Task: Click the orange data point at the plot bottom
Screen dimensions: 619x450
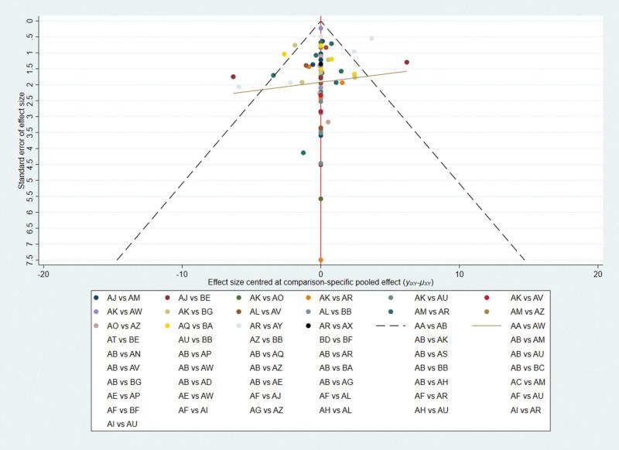Action: (x=320, y=260)
